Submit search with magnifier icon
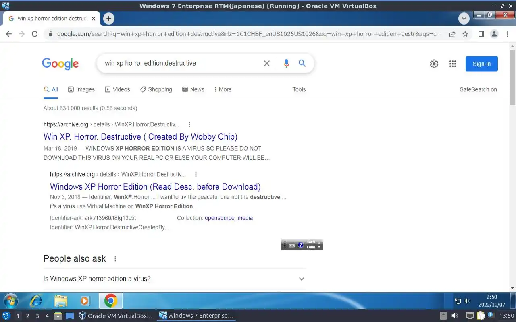 click(302, 63)
